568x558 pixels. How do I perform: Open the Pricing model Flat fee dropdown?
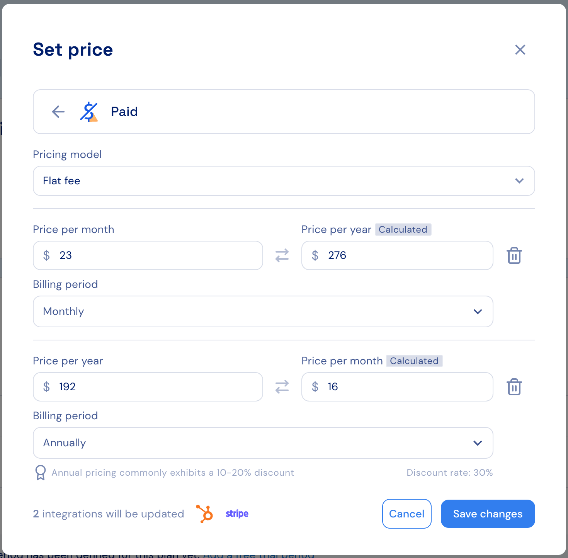coord(284,181)
